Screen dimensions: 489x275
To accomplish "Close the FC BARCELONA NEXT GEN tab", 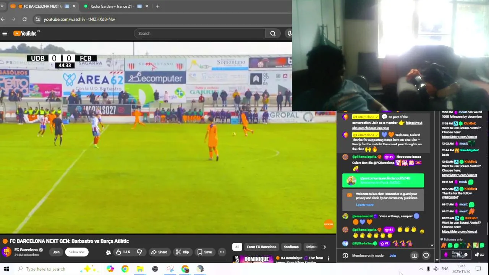I will pyautogui.click(x=74, y=6).
